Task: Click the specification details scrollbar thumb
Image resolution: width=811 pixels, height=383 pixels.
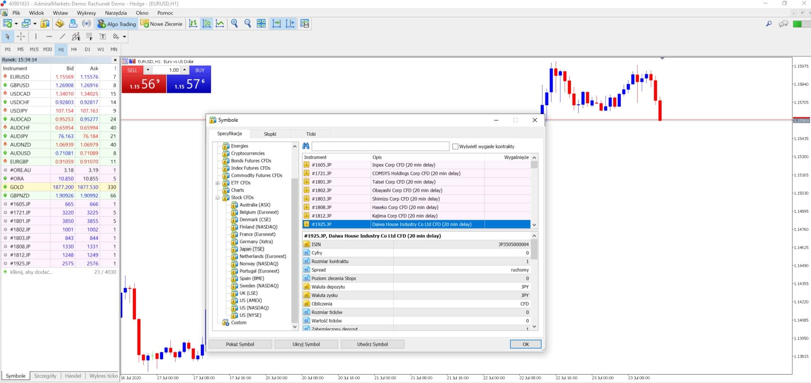Action: [534, 249]
